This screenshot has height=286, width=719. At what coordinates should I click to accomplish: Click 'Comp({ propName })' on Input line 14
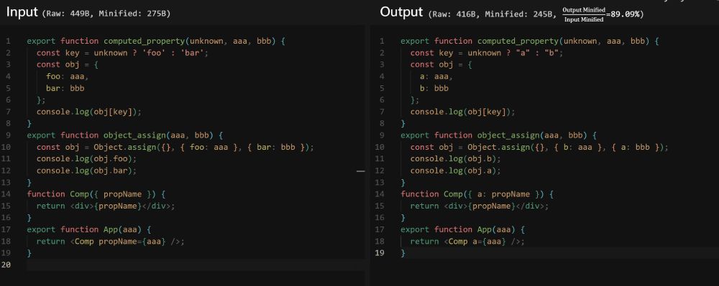coord(113,194)
